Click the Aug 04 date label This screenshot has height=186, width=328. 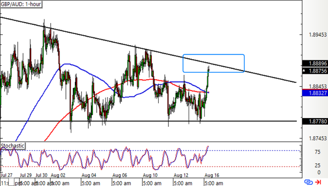89,175
